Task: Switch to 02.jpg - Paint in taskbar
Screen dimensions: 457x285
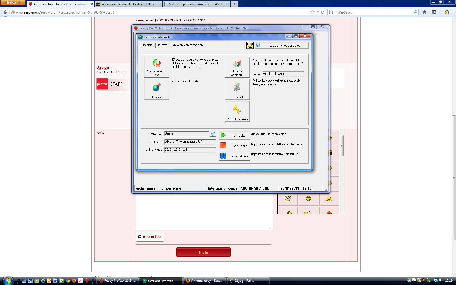Action: coord(248,281)
